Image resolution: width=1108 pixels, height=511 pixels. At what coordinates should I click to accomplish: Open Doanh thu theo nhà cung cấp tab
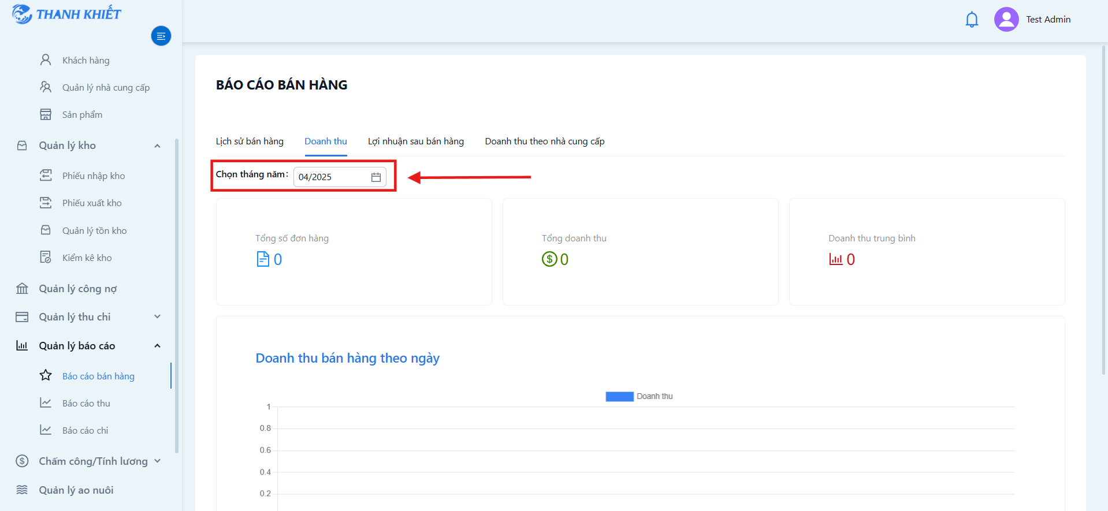tap(545, 141)
